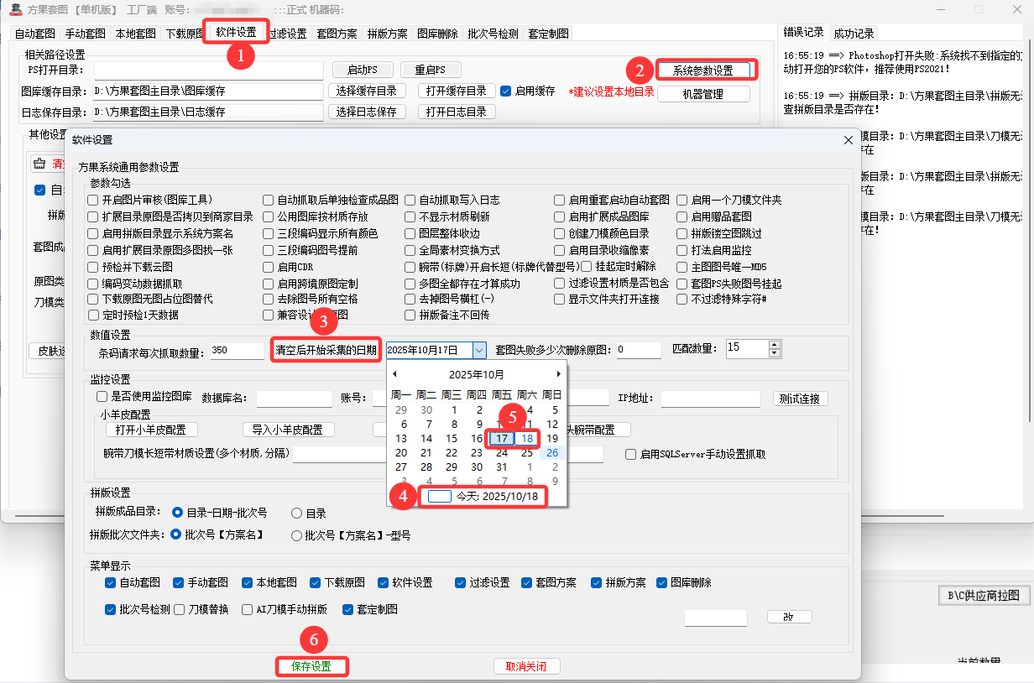This screenshot has width=1034, height=683.
Task: Go to next month in calendar popup
Action: click(x=558, y=374)
